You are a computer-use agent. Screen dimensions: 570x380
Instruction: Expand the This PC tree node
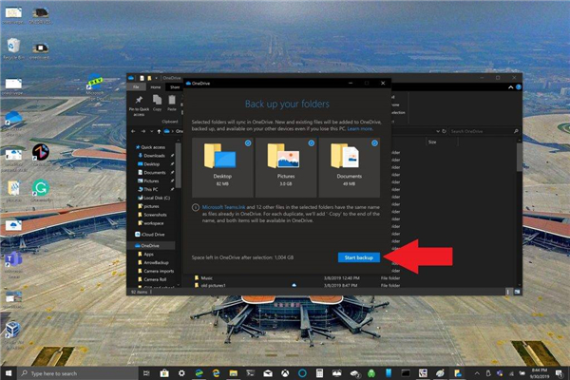coord(134,188)
